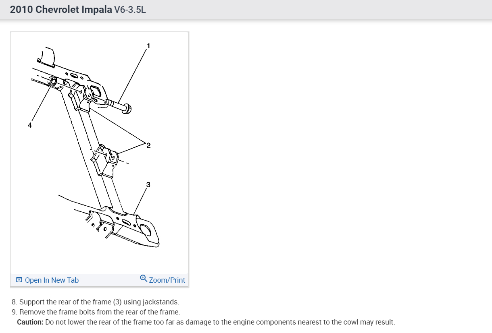Click the Zoom/Print magnifier icon
The height and width of the screenshot is (333, 492).
click(x=143, y=278)
